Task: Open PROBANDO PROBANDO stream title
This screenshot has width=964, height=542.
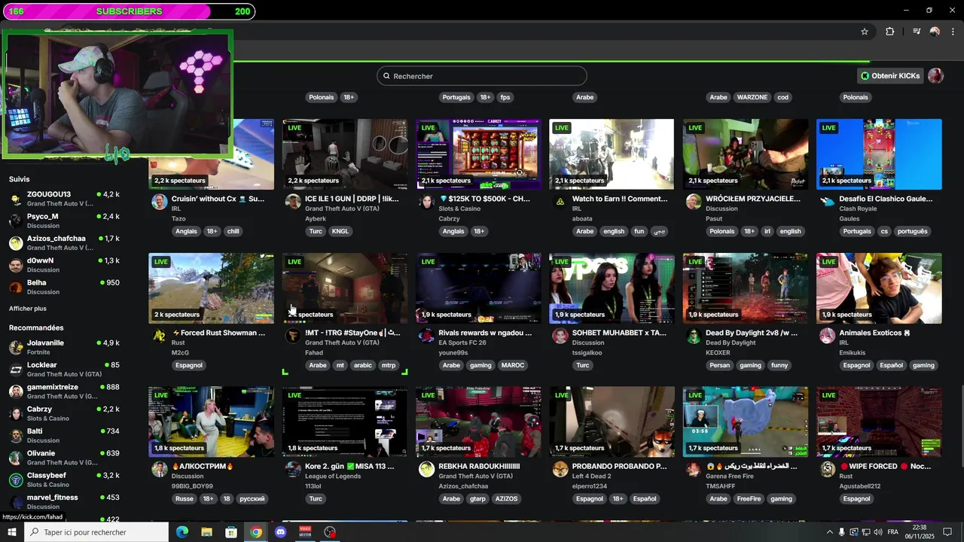Action: (619, 467)
